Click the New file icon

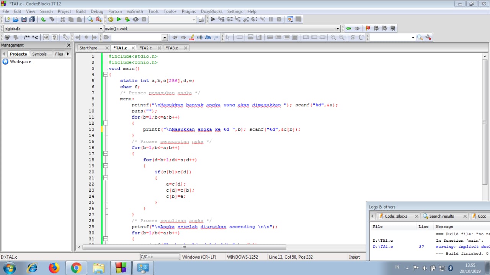[7, 20]
